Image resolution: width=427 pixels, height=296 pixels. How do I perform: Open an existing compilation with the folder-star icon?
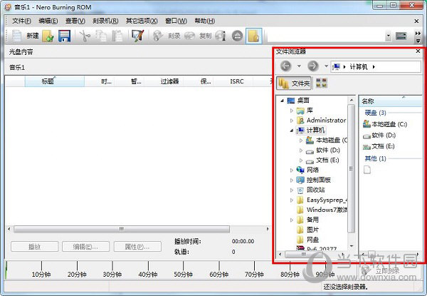48,36
